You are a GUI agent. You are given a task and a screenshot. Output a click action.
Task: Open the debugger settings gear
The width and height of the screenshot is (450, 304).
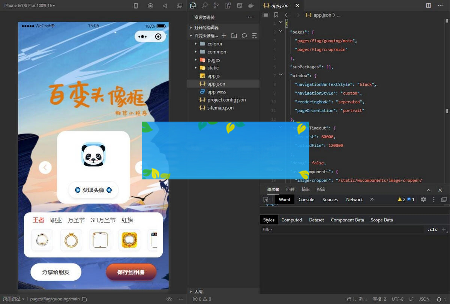tap(423, 200)
